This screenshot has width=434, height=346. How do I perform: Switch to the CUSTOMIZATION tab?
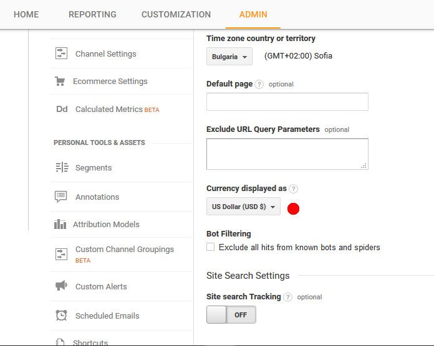176,14
